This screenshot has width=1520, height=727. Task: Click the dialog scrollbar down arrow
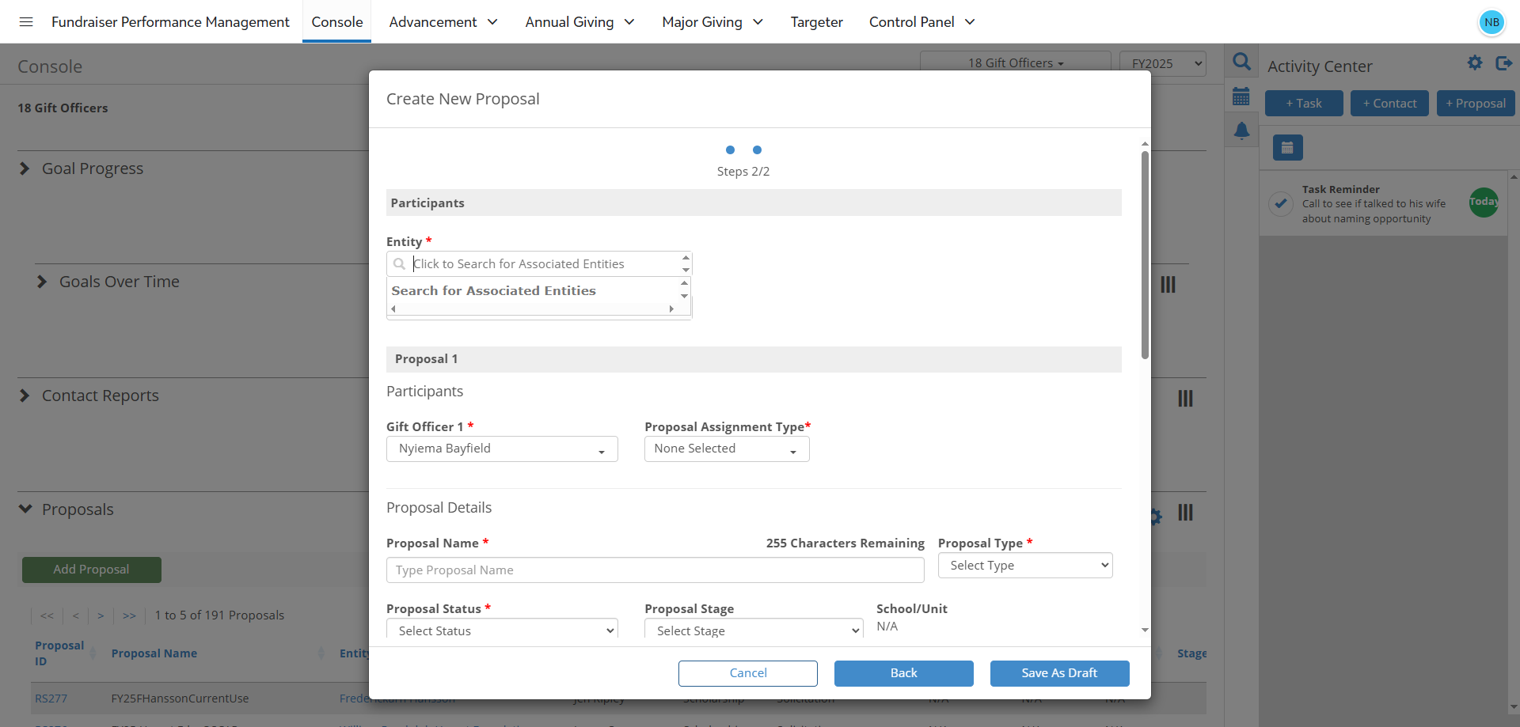[x=1145, y=630]
